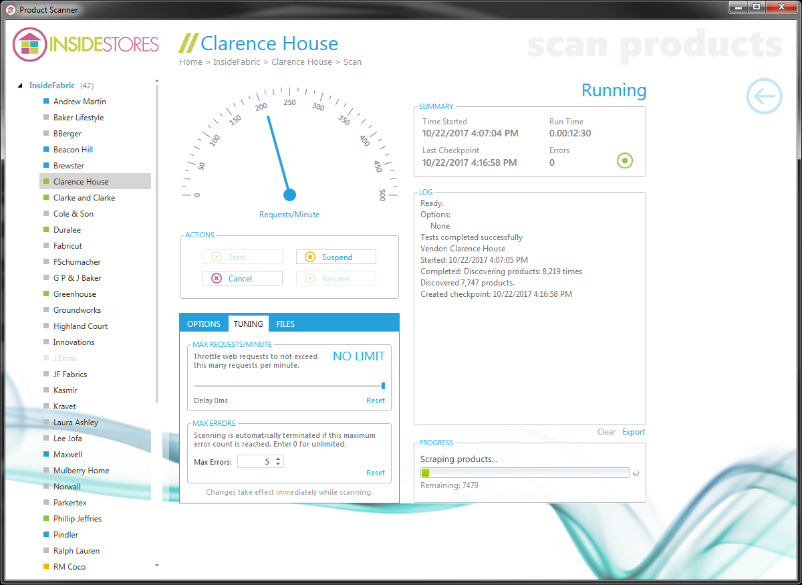Click the Clarence House breadcrumb

point(301,62)
